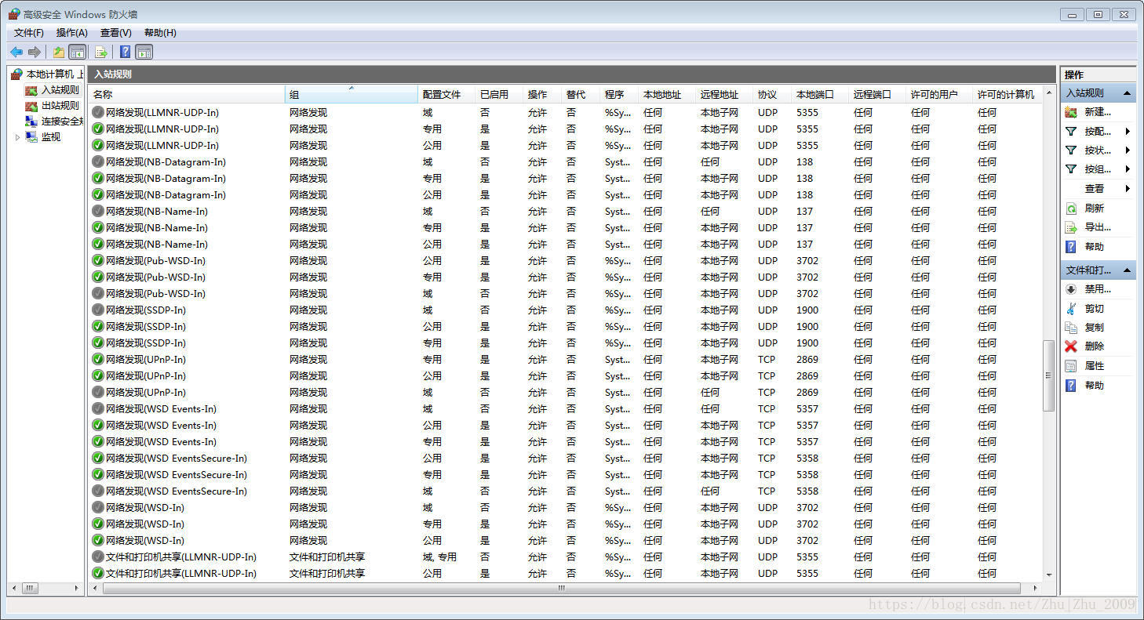This screenshot has width=1144, height=620.
Task: Click the 属性 action link
Action: 1095,366
